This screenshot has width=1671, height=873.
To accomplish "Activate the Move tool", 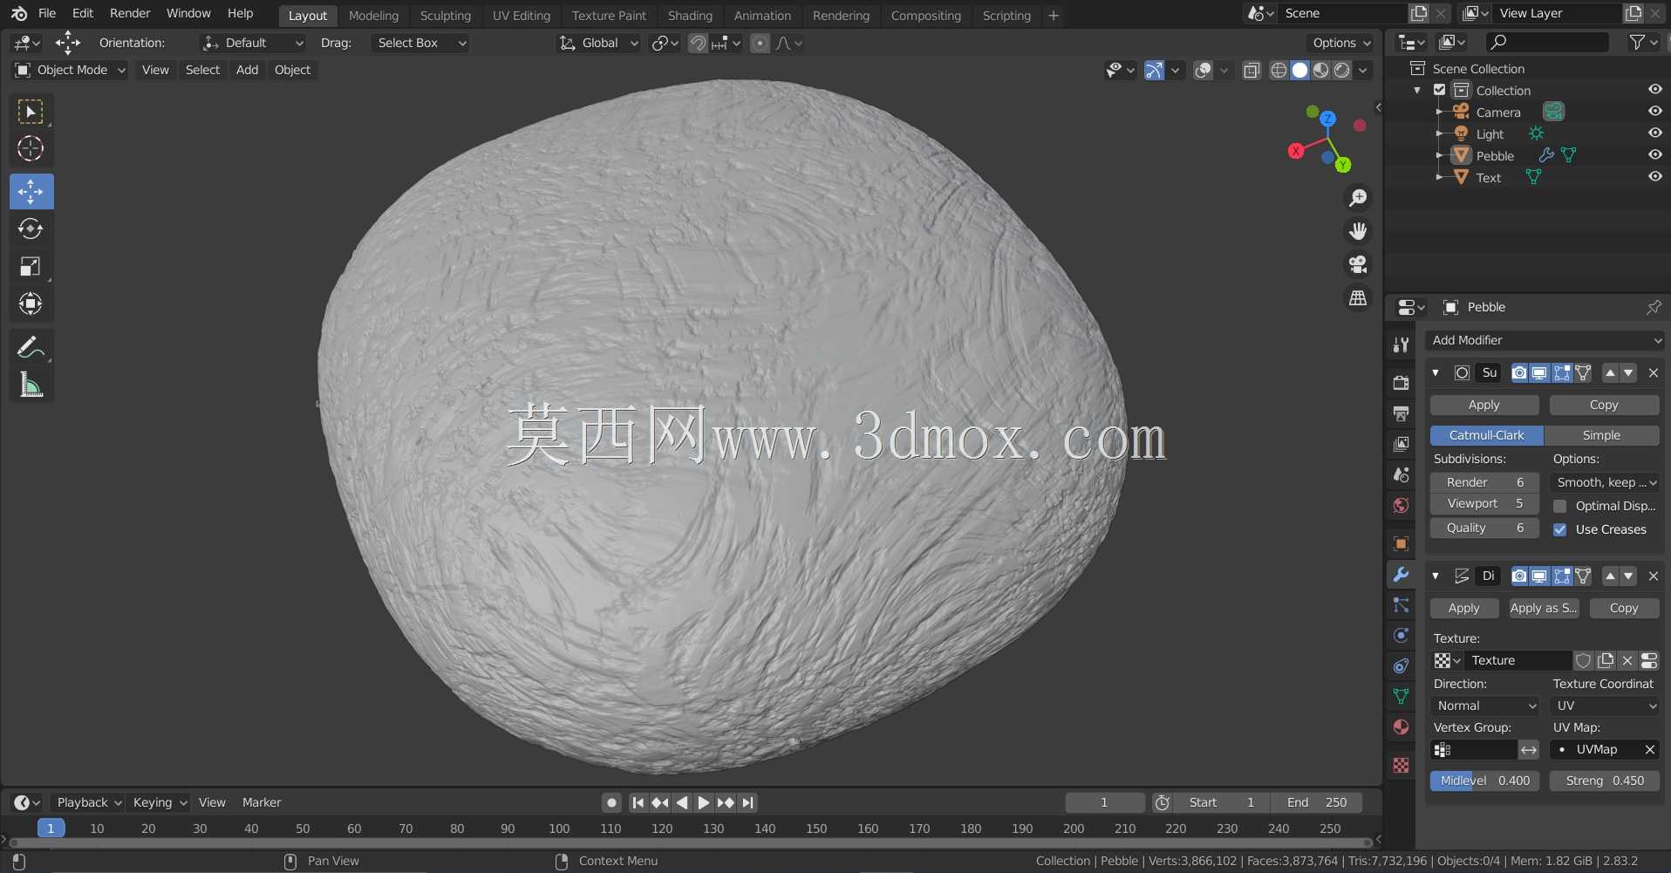I will tap(31, 192).
